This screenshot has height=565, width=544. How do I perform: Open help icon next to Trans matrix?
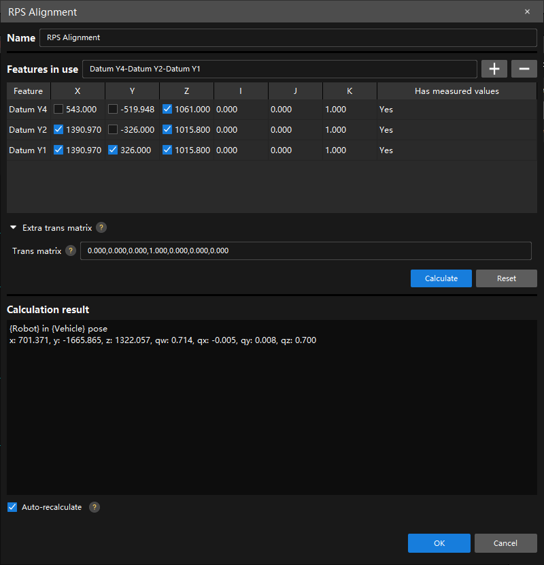(x=71, y=251)
